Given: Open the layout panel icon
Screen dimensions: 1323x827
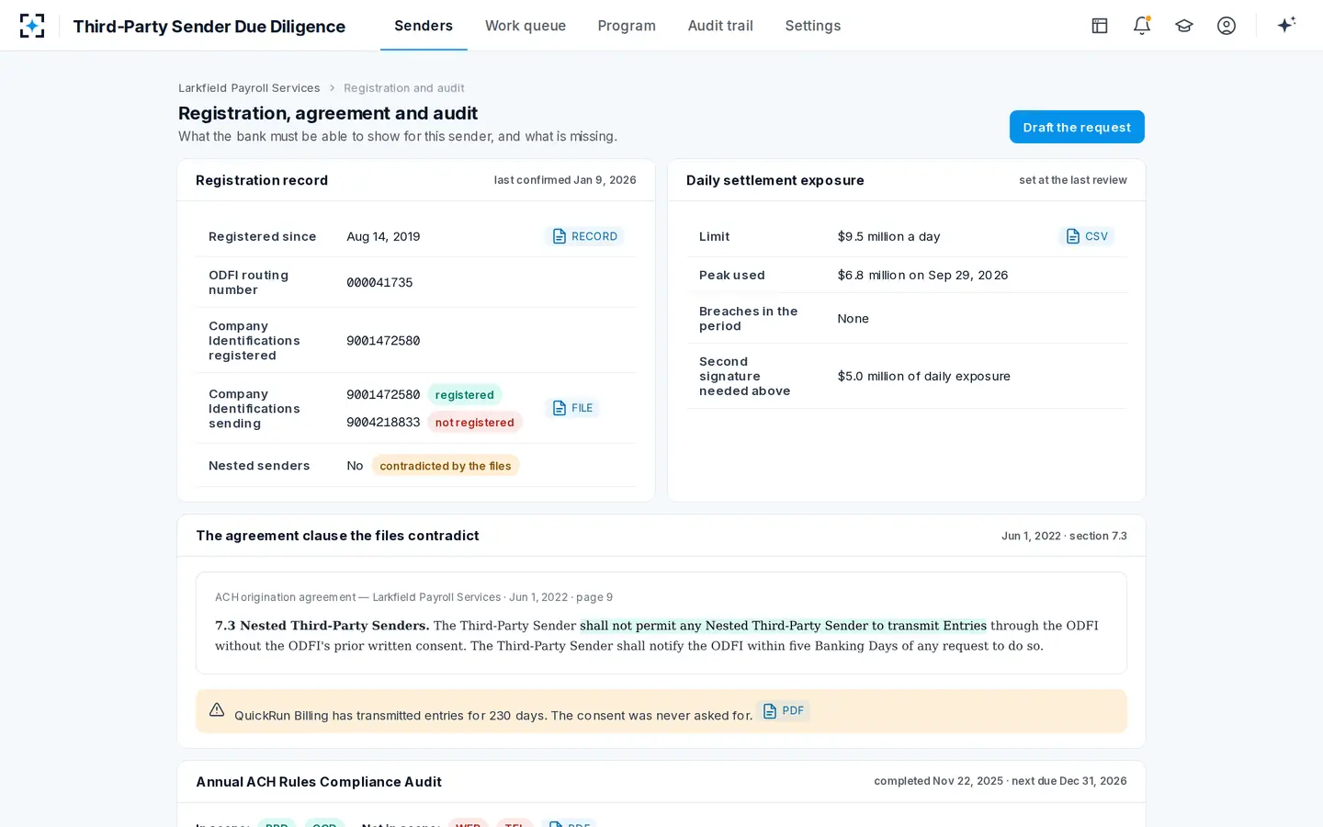Looking at the screenshot, I should point(1100,26).
